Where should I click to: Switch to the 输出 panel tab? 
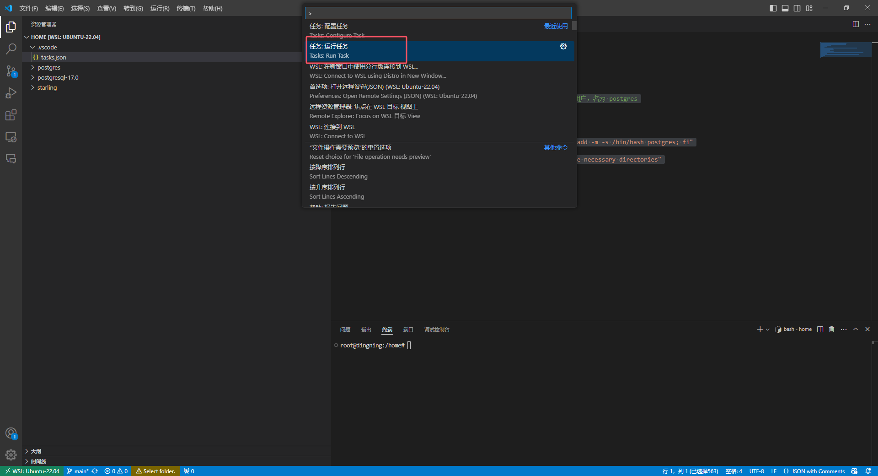tap(366, 330)
